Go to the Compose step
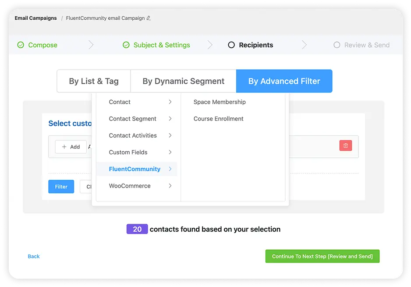 (37, 45)
